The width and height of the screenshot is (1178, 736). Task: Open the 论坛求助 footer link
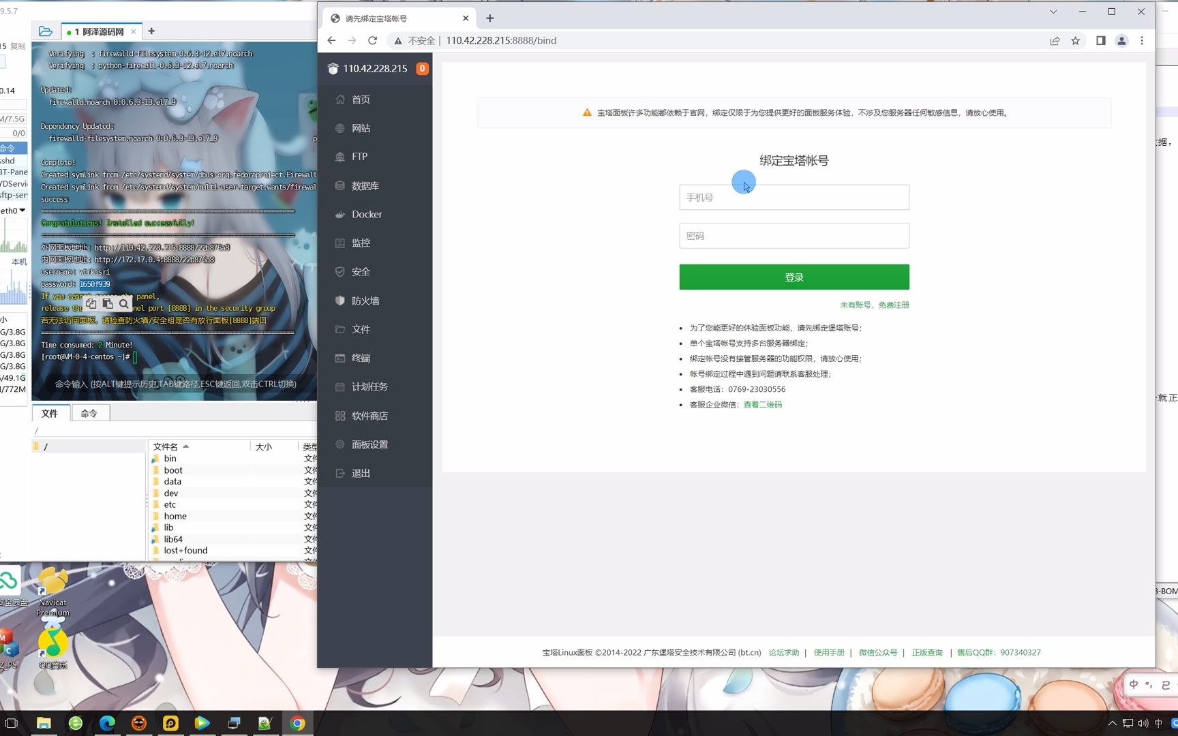[784, 653]
